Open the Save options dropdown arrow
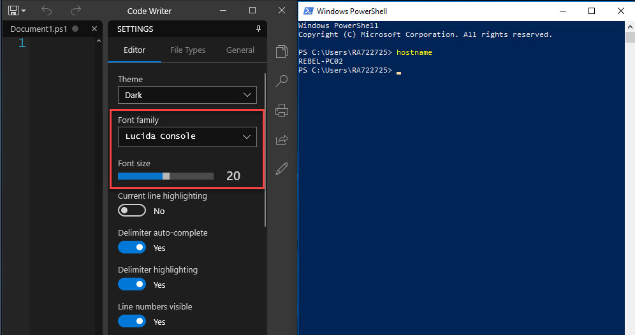The height and width of the screenshot is (335, 635). [24, 11]
